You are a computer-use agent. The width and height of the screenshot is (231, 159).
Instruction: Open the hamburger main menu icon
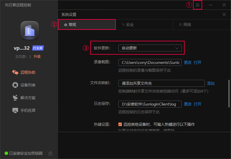[x=197, y=5]
